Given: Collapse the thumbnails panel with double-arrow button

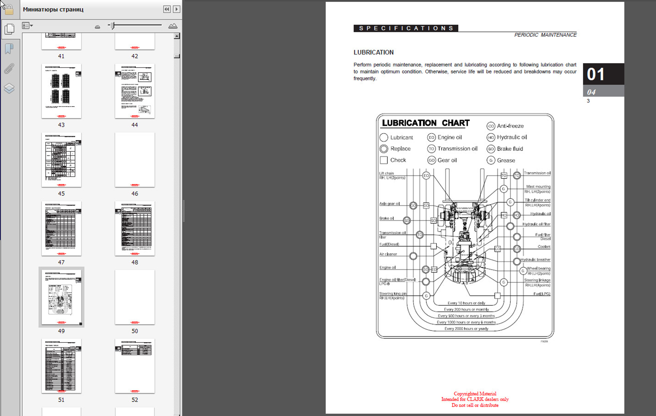Looking at the screenshot, I should pos(167,9).
